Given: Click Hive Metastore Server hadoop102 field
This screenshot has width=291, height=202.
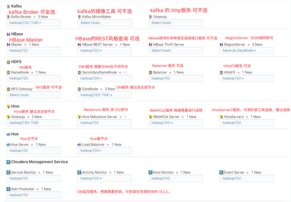Looking at the screenshot, I should point(104,123).
